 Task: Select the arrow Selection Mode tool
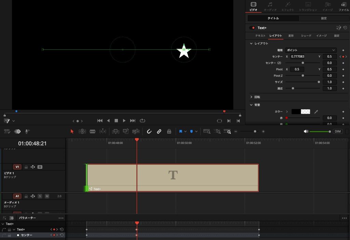pyautogui.click(x=72, y=131)
